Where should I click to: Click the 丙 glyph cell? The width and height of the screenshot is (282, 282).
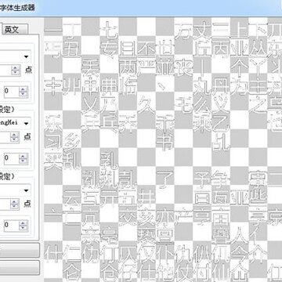tap(221, 49)
